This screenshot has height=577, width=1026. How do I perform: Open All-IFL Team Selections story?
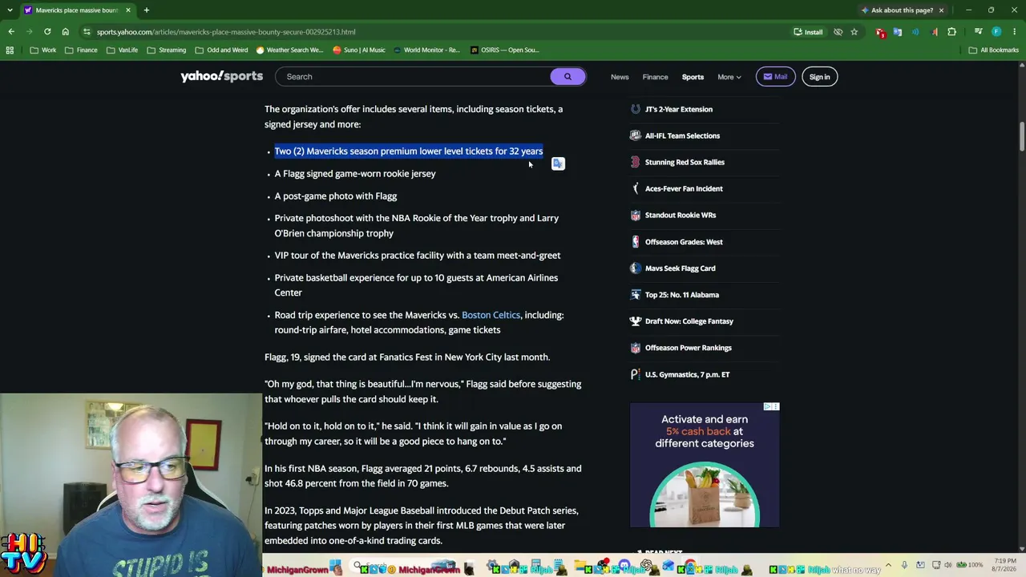(x=682, y=135)
